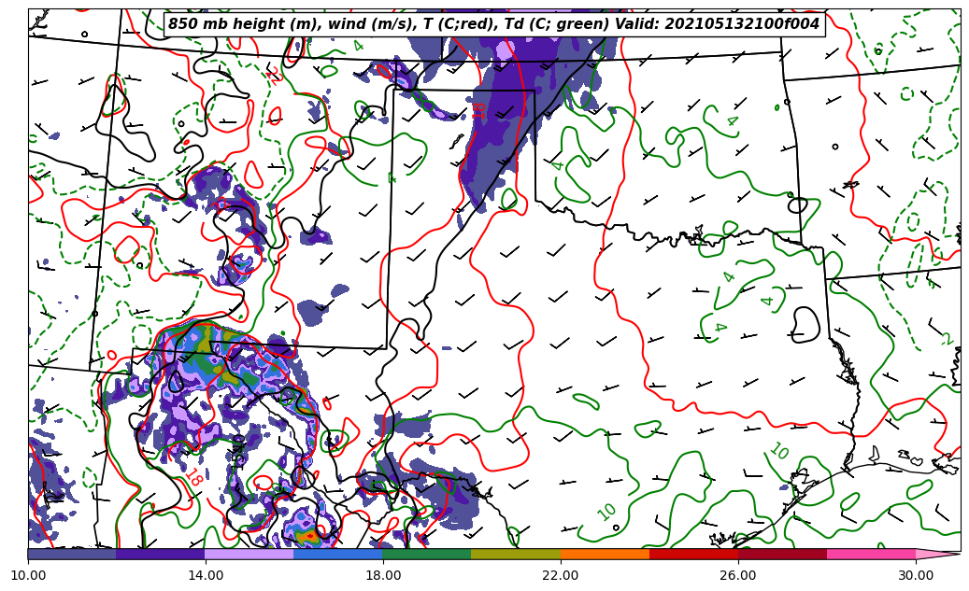Screen dimensions: 969x591
Task: Select the dark purple 12–14 colorbar segment
Action: [161, 554]
